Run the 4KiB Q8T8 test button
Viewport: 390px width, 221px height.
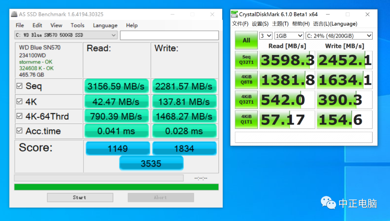(x=246, y=80)
